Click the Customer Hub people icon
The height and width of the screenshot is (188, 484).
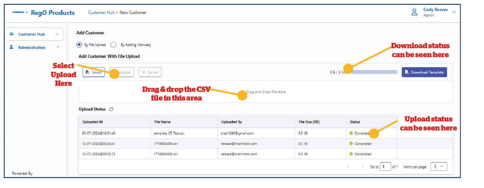pyautogui.click(x=12, y=34)
